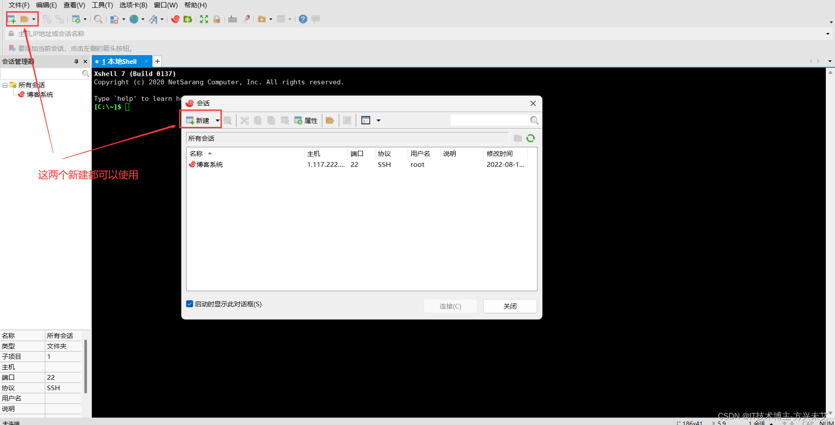The height and width of the screenshot is (425, 835).
Task: Click the new session icon in main toolbar
Action: (x=12, y=19)
